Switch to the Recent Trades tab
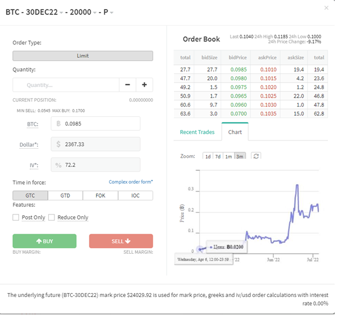This screenshot has height=315, width=338. (x=197, y=132)
